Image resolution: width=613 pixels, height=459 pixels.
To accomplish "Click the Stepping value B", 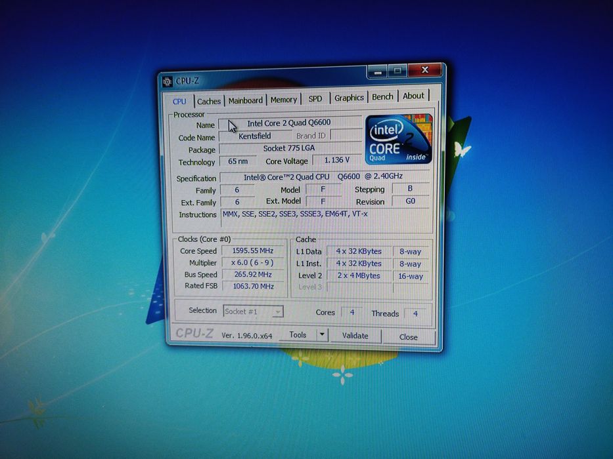I will [x=410, y=189].
